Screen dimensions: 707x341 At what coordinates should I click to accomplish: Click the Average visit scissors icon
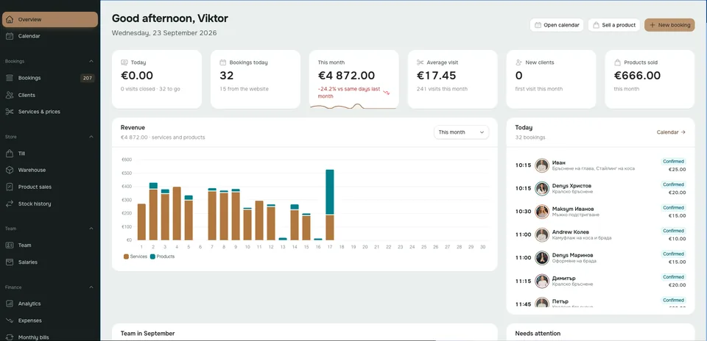click(x=421, y=62)
